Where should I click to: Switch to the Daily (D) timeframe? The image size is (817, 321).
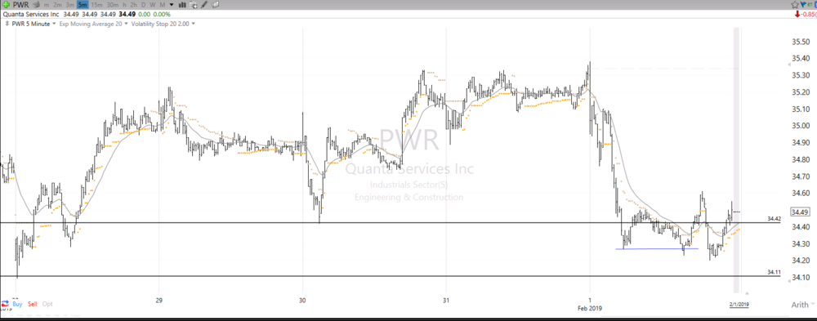tap(143, 5)
